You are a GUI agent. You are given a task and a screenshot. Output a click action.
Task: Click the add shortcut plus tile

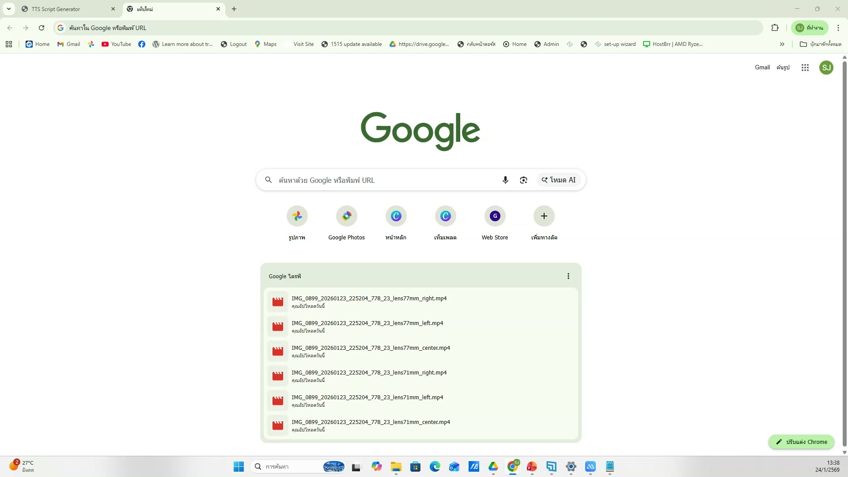[x=544, y=216]
